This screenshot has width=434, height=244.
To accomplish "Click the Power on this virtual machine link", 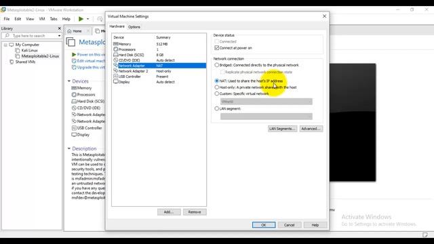I will click(x=91, y=54).
